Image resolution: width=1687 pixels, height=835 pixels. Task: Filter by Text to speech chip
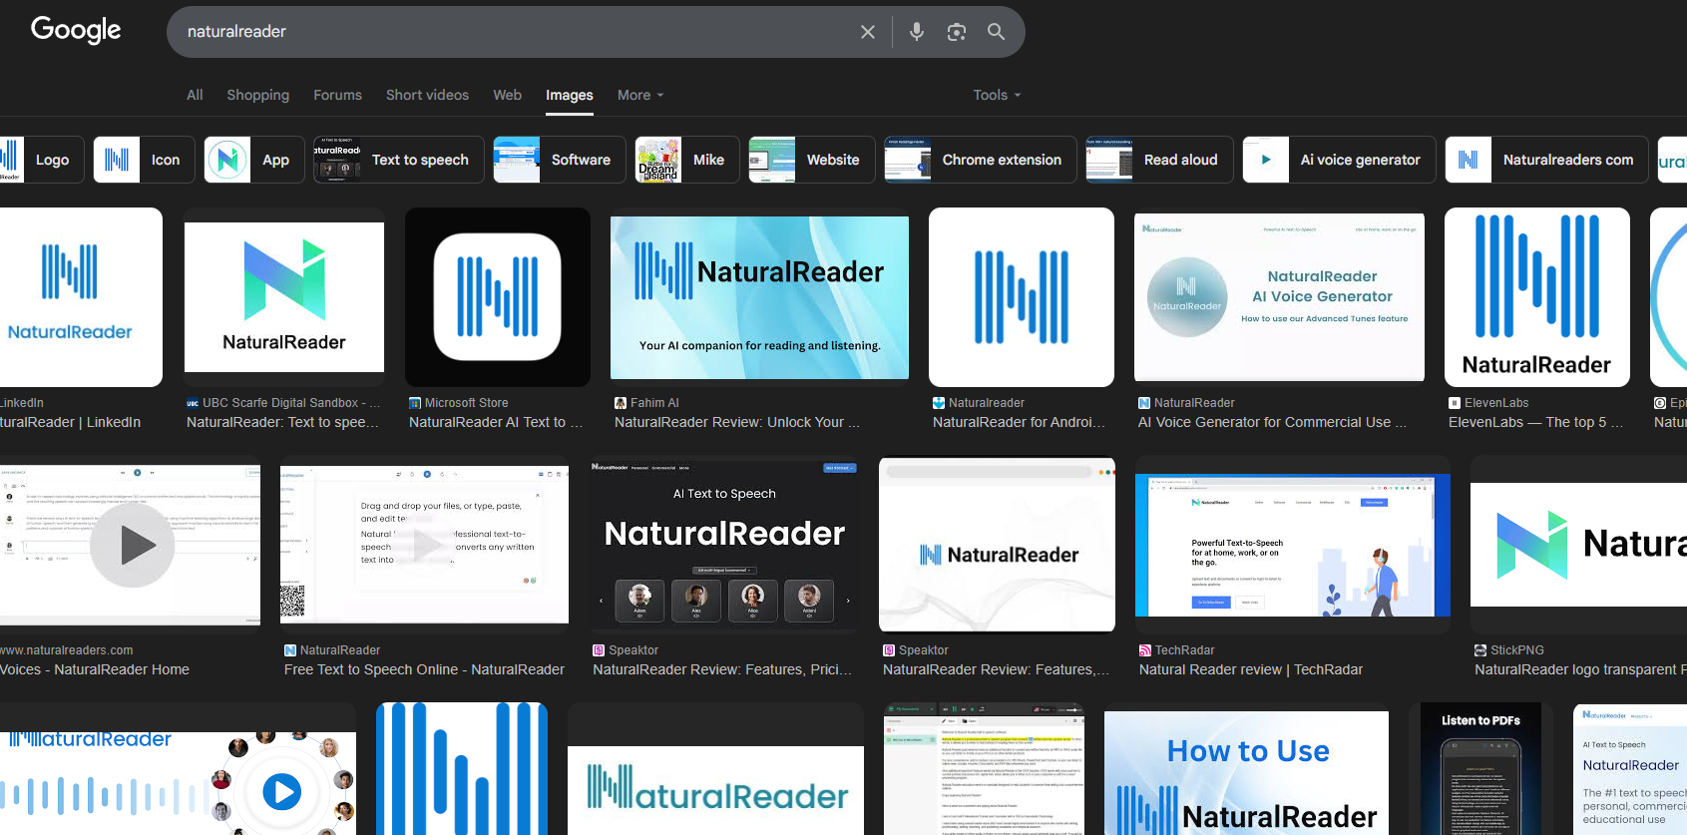pos(399,160)
